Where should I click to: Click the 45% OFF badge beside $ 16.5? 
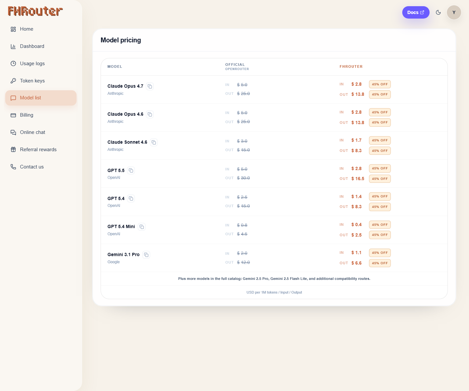click(380, 179)
